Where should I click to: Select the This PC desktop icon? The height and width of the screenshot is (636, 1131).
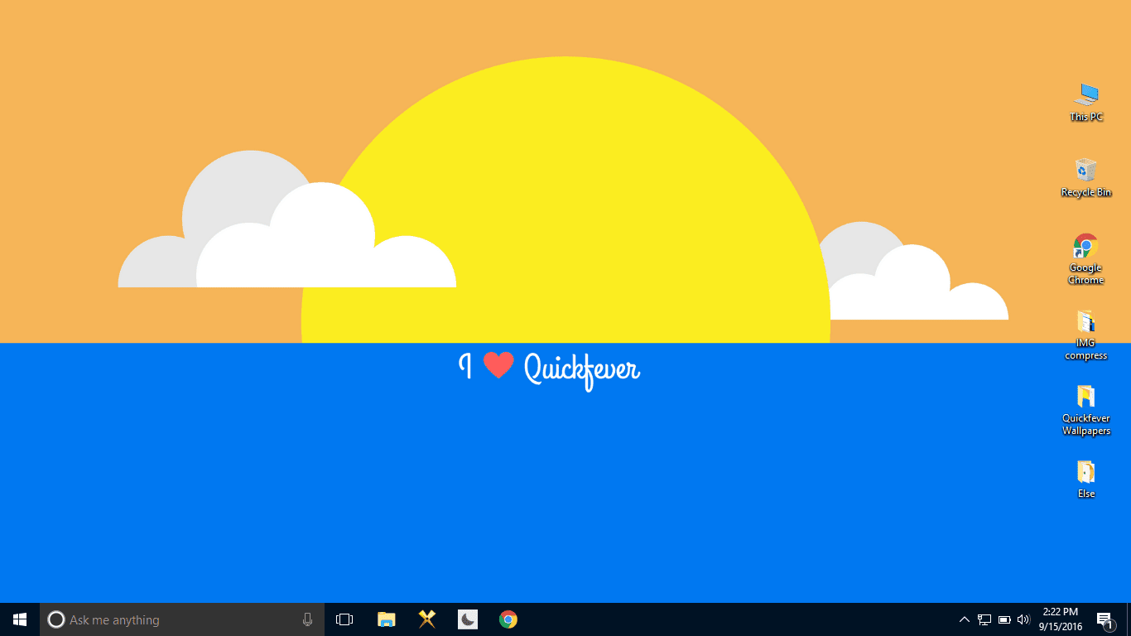tap(1085, 102)
